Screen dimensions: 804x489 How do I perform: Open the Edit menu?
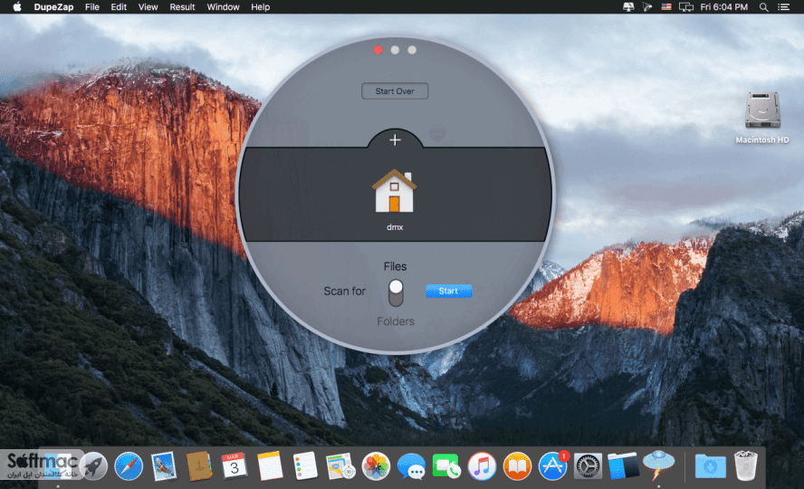tap(119, 7)
